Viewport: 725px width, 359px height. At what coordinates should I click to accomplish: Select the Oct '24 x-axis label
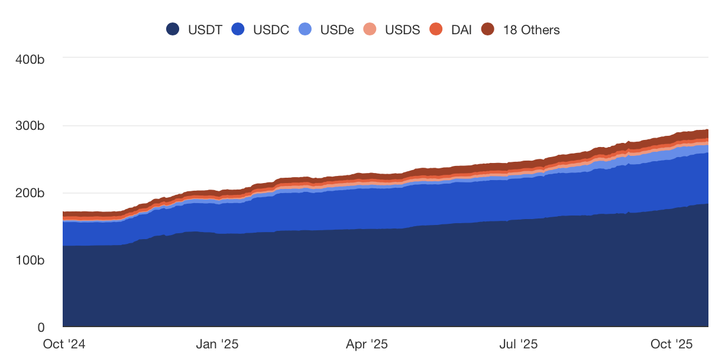pos(64,344)
